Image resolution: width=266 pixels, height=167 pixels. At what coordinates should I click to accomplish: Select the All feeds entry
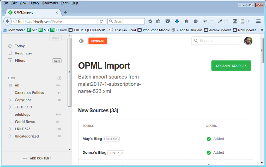(x=17, y=85)
